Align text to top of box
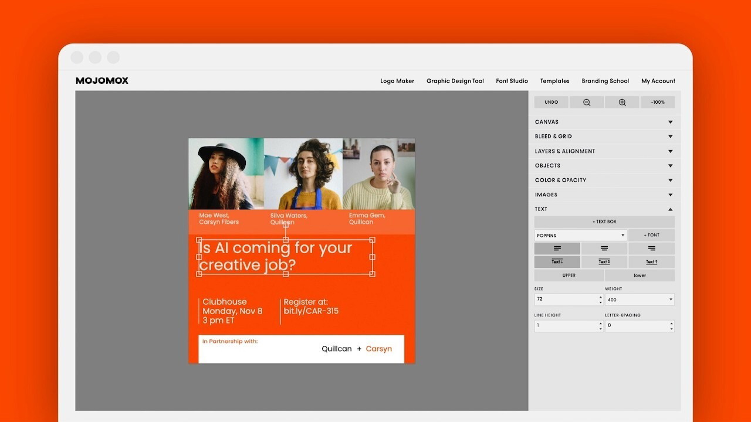The height and width of the screenshot is (422, 751). [651, 262]
